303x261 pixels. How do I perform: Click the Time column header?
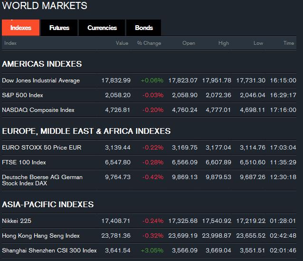(289, 43)
